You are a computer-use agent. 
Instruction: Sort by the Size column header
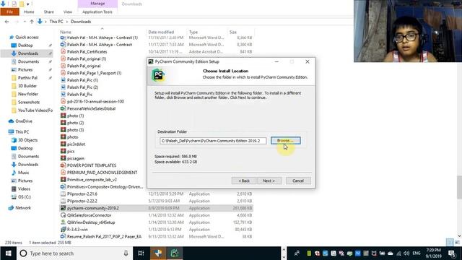click(x=233, y=32)
